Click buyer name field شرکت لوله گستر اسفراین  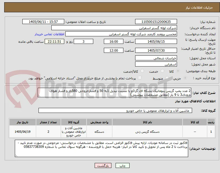[x=114, y=28]
